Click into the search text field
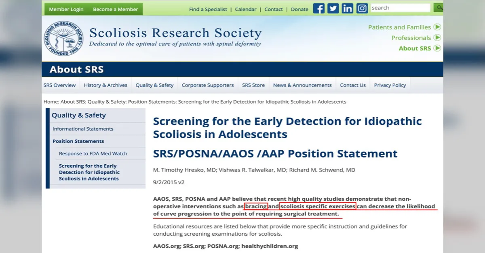The width and height of the screenshot is (485, 253). pos(400,8)
